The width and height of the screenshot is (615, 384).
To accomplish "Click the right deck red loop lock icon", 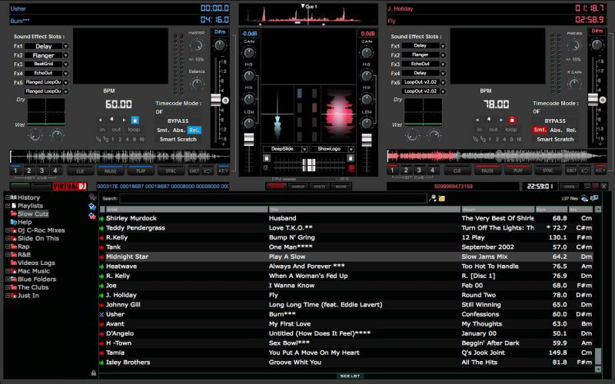I will [511, 120].
